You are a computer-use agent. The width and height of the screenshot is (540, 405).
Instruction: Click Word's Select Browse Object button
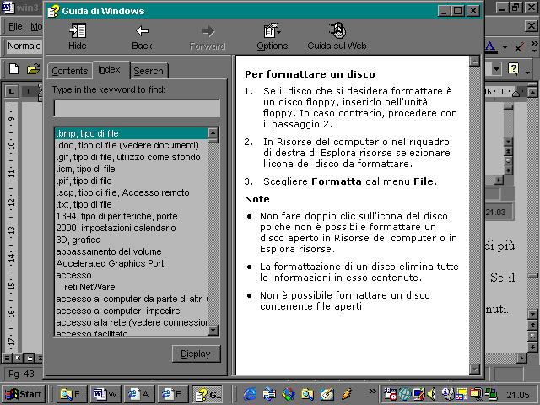pyautogui.click(x=532, y=336)
